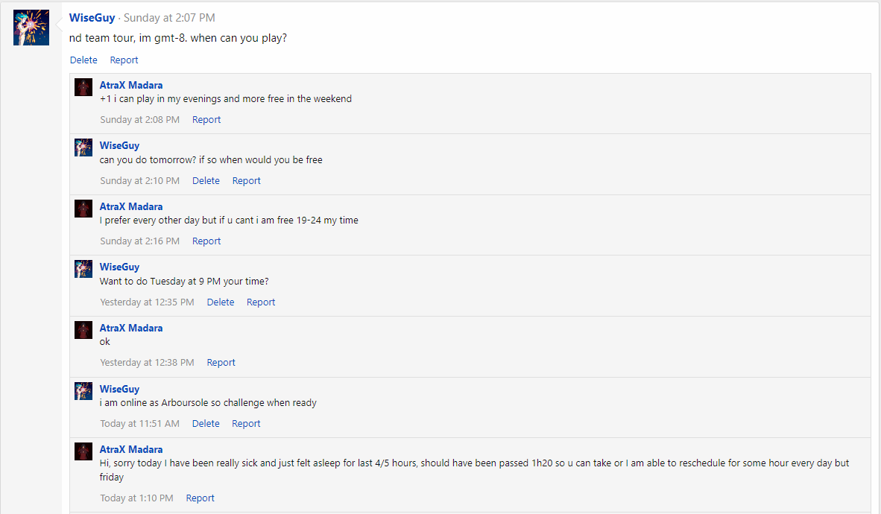Click AtraX Madara's avatar on the sick message
This screenshot has height=514, width=881.
pyautogui.click(x=83, y=451)
